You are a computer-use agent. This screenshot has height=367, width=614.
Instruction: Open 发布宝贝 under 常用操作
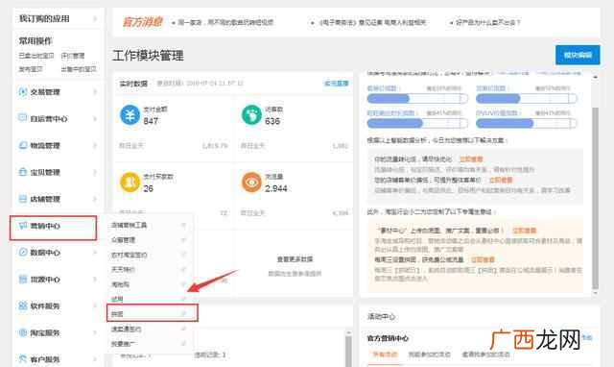[x=30, y=69]
